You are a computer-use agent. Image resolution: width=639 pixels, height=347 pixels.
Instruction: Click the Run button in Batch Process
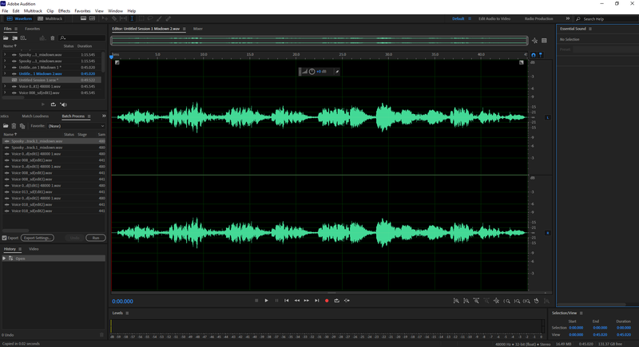(95, 238)
